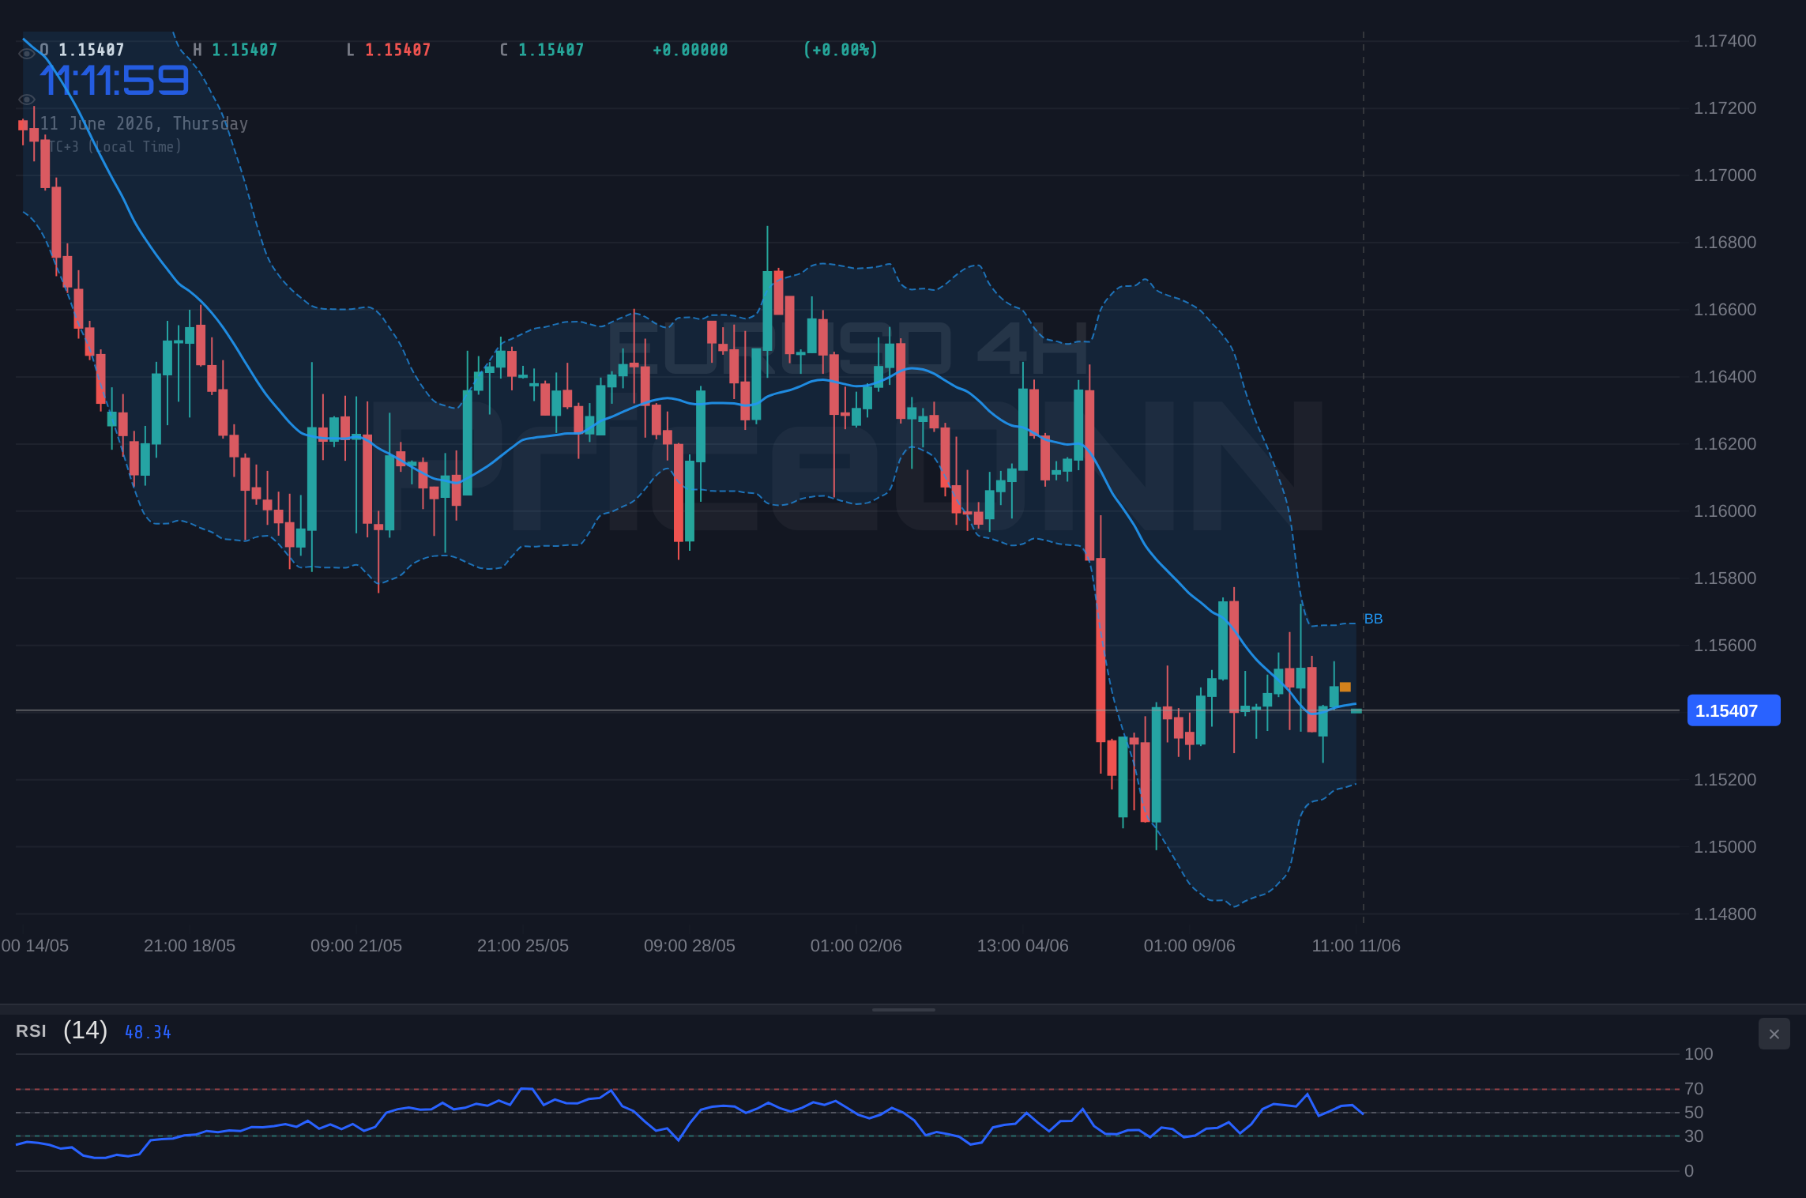Click the (+0.00%) percent change

tap(841, 50)
